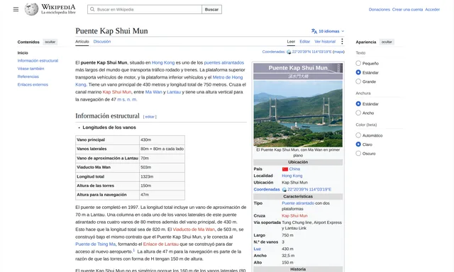Open the hamburger main menu
The image size is (454, 272).
[x=16, y=9]
